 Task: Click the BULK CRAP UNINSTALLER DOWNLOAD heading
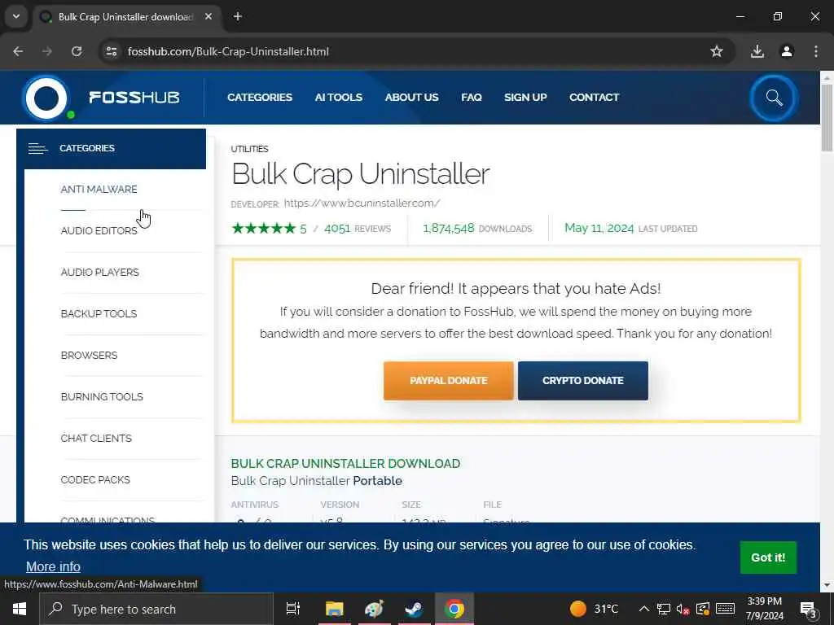pyautogui.click(x=345, y=463)
